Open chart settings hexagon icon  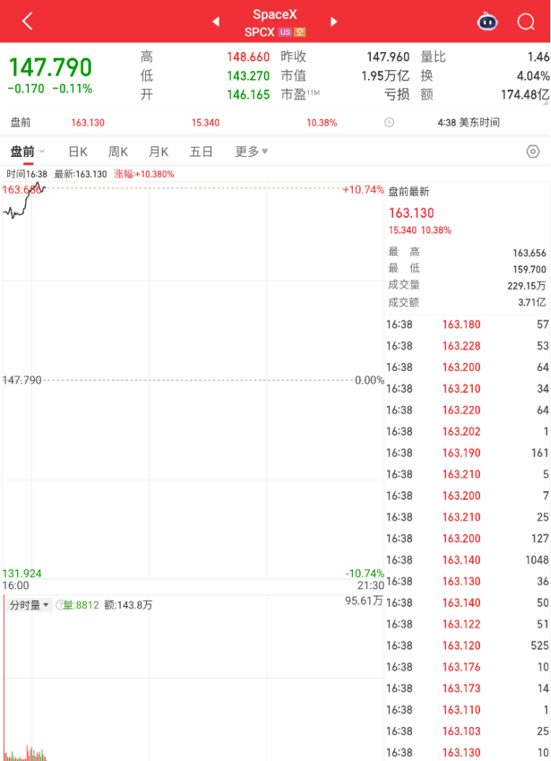533,152
